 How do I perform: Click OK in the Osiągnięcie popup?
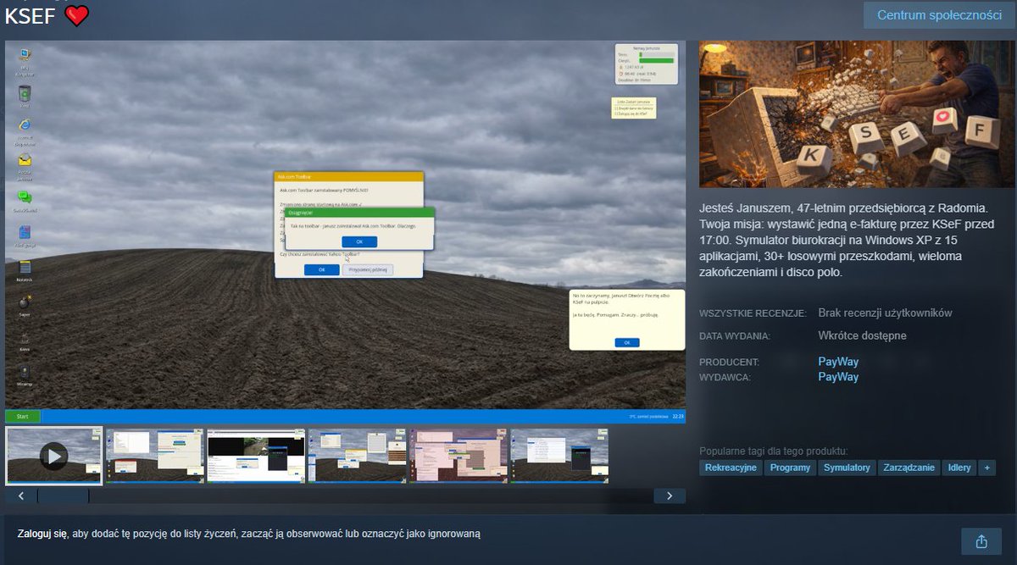pos(358,242)
